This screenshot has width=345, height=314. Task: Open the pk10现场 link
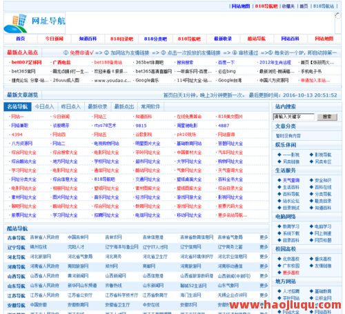(186, 135)
